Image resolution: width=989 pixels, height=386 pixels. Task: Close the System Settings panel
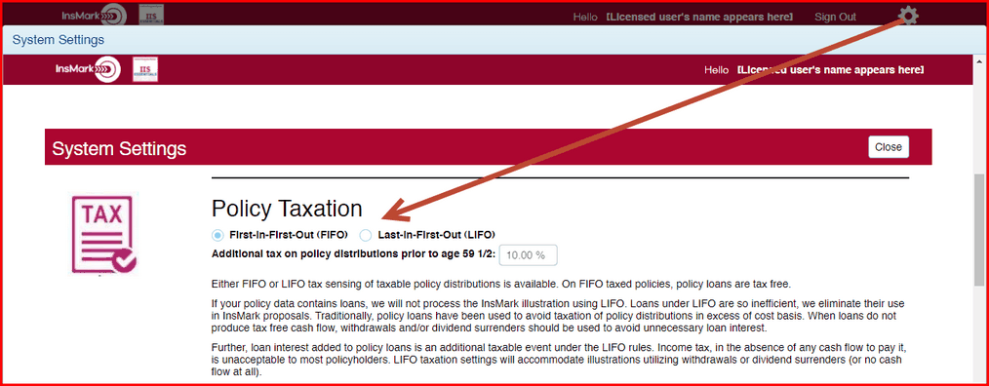coord(889,147)
